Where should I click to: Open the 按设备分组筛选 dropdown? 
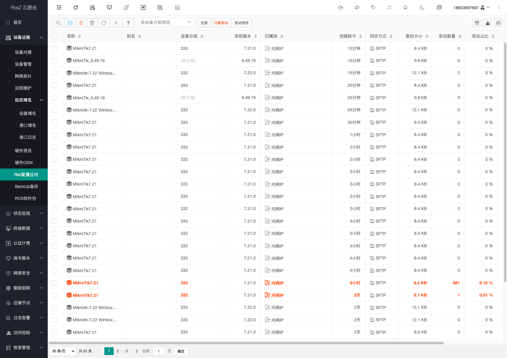[x=166, y=22]
